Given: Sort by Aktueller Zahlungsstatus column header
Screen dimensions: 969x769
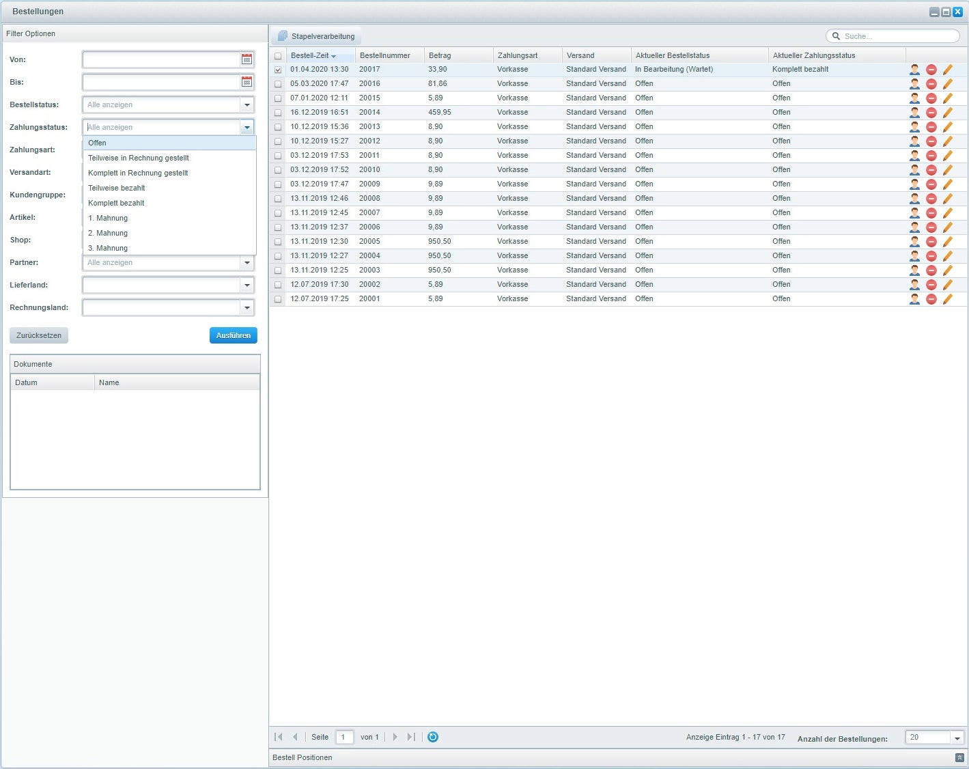Looking at the screenshot, I should pyautogui.click(x=837, y=55).
